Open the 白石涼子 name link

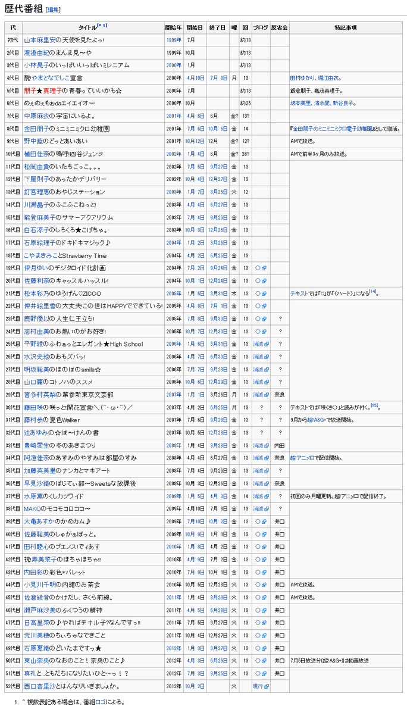tap(37, 230)
